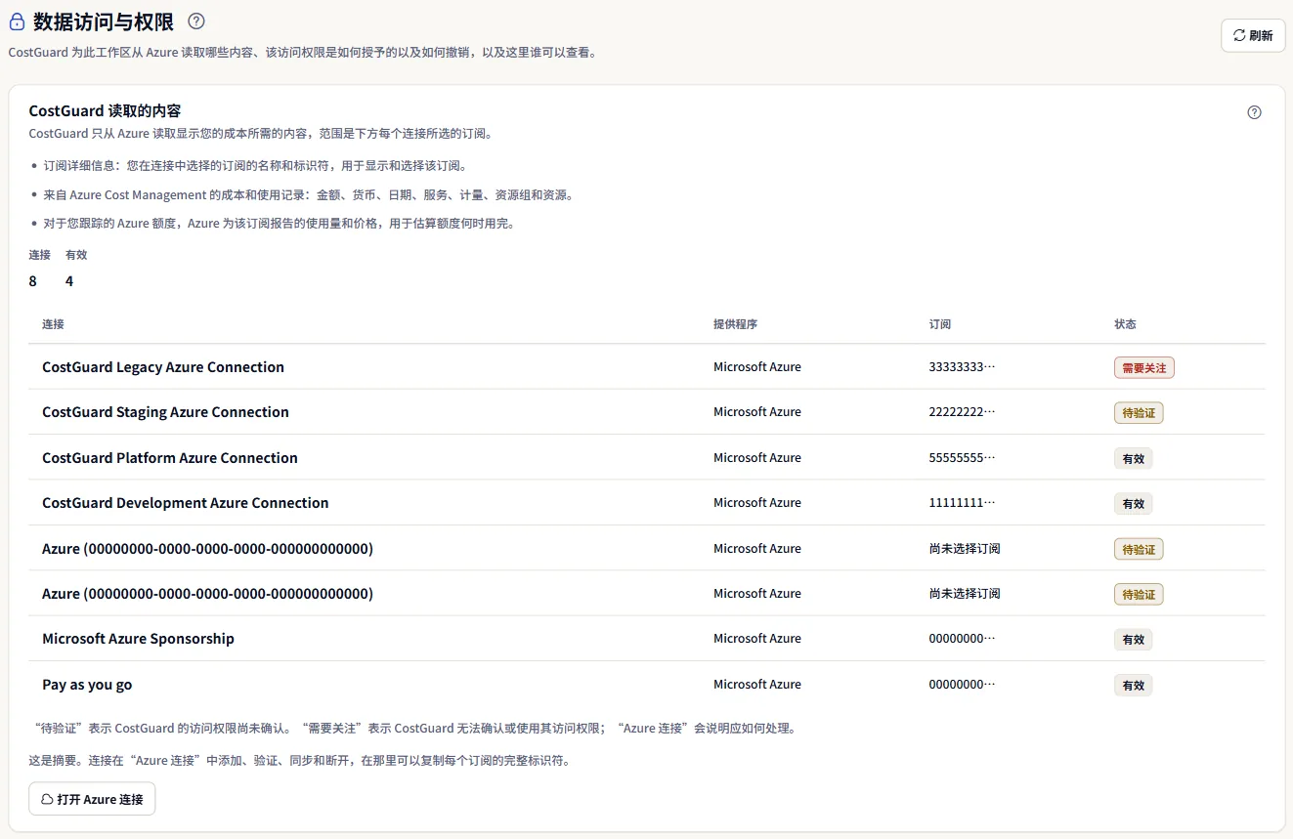1293x839 pixels.
Task: Click 有效 badge in Microsoft Azure Sponsorship row
Action: point(1134,640)
